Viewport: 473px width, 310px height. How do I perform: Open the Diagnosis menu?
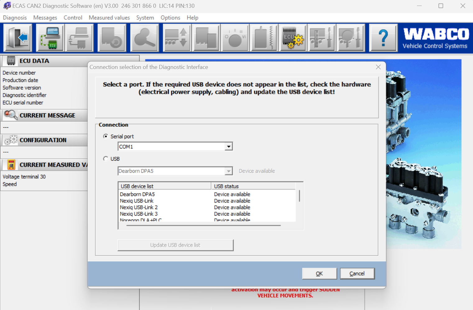(x=15, y=18)
